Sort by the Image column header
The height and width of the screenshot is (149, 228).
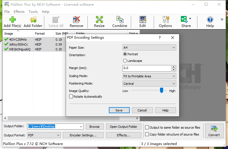tap(18, 34)
